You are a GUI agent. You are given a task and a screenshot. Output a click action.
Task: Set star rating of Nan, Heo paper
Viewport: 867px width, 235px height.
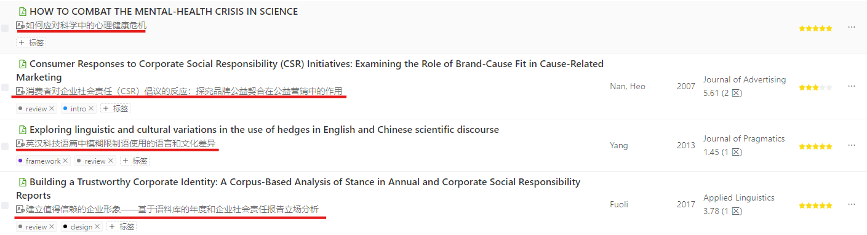pos(815,87)
